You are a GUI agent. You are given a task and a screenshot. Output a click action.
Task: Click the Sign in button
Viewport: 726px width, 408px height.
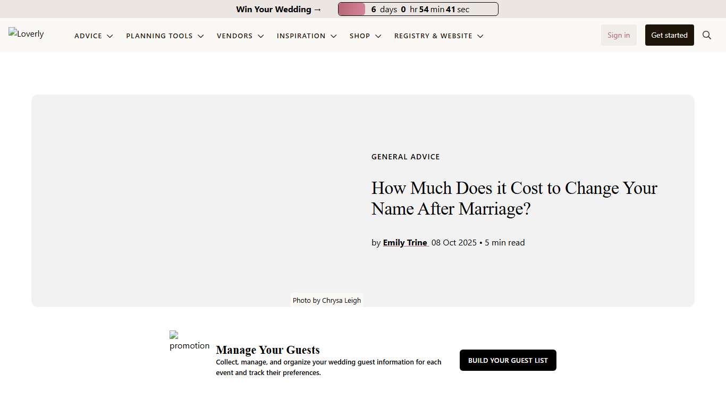(618, 35)
